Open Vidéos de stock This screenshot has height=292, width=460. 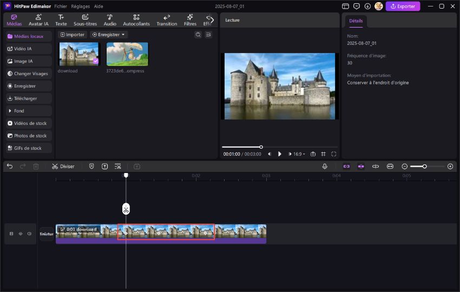pyautogui.click(x=29, y=123)
